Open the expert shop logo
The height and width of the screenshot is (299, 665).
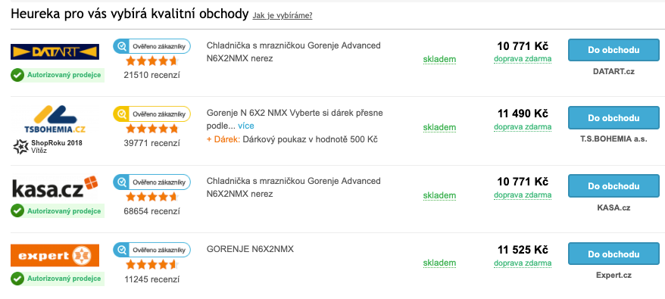pos(55,255)
